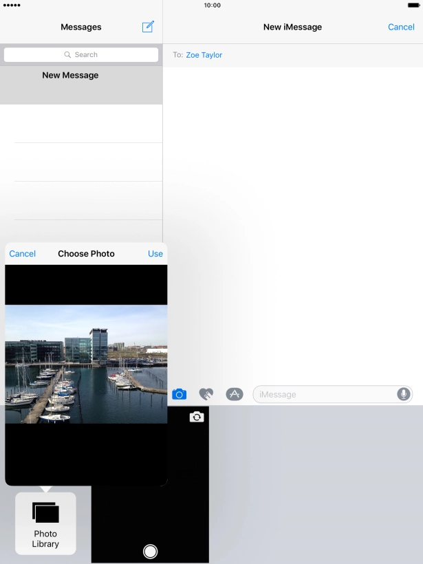Tap the harbor photo preview
Image resolution: width=423 pixels, height=564 pixels.
[86, 364]
